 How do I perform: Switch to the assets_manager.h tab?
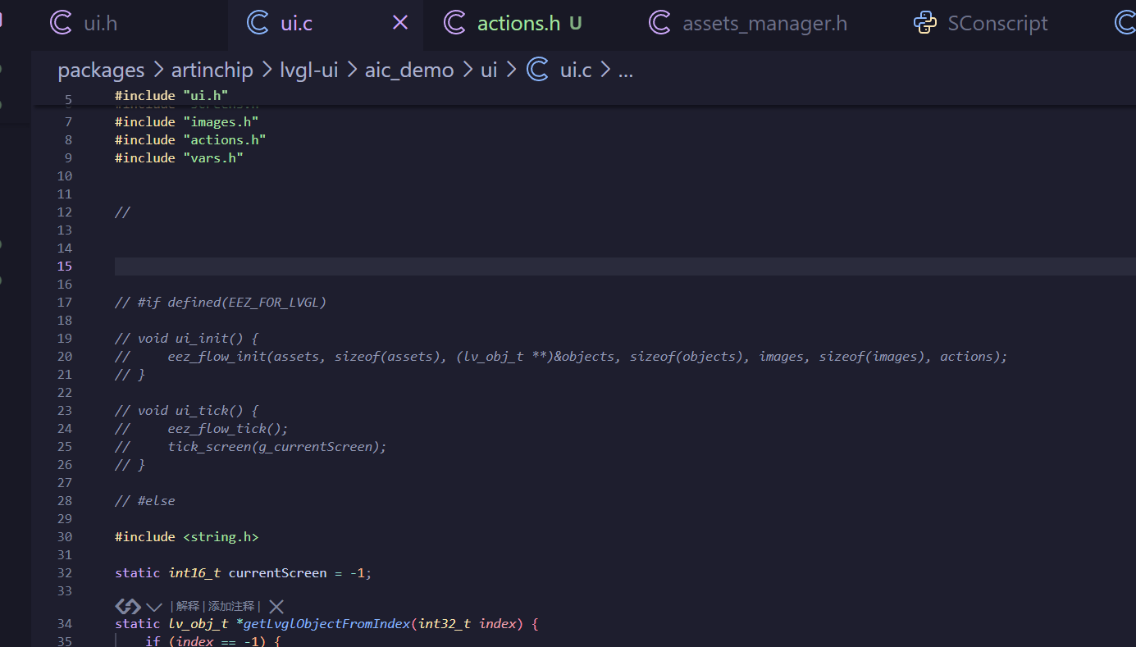coord(748,23)
